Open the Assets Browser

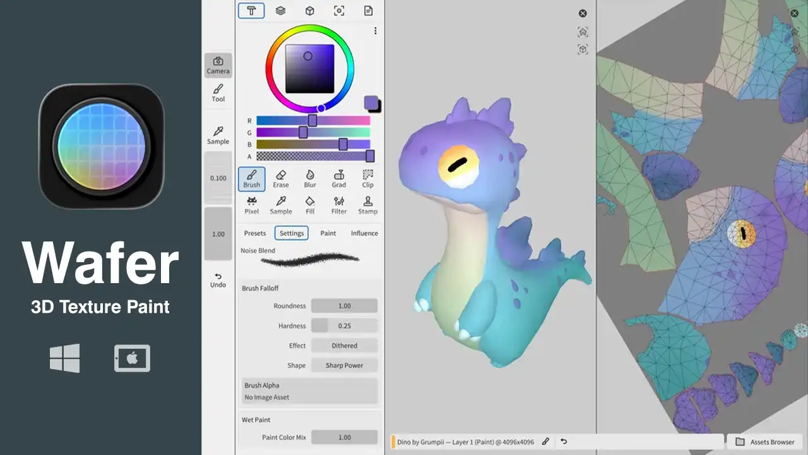coord(765,442)
